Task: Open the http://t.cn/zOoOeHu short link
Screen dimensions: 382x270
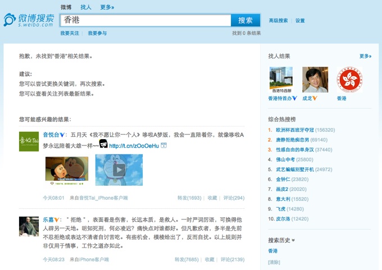Action: tap(134, 146)
